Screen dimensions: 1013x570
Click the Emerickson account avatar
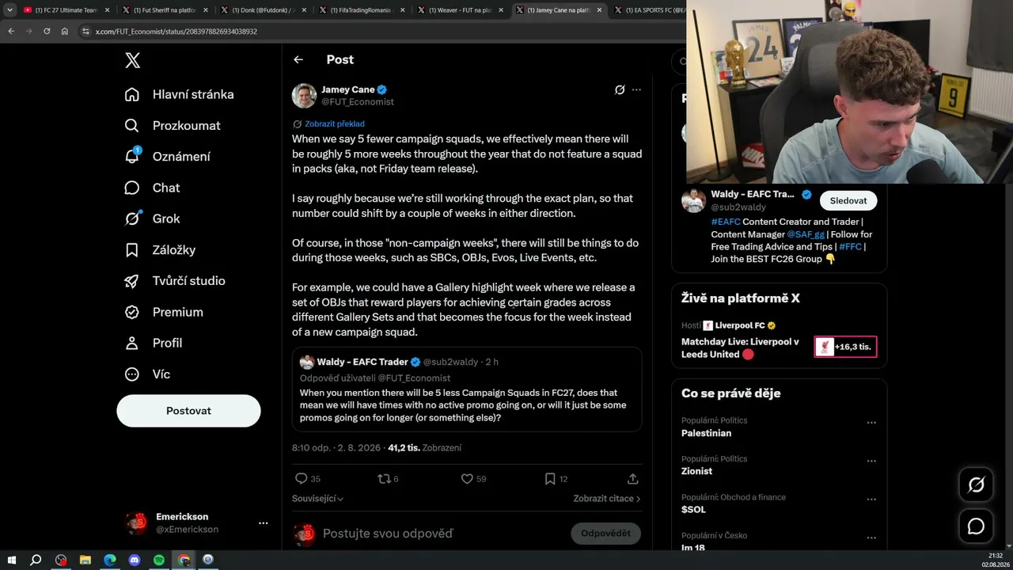[137, 522]
